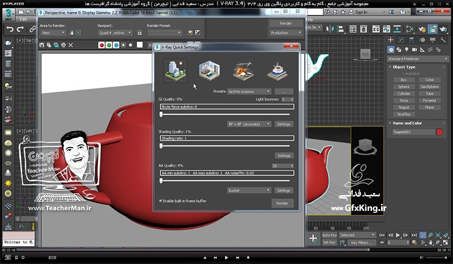Image resolution: width=453 pixels, height=264 pixels.
Task: Open the bucket sampler dropdown
Action: pos(249,191)
